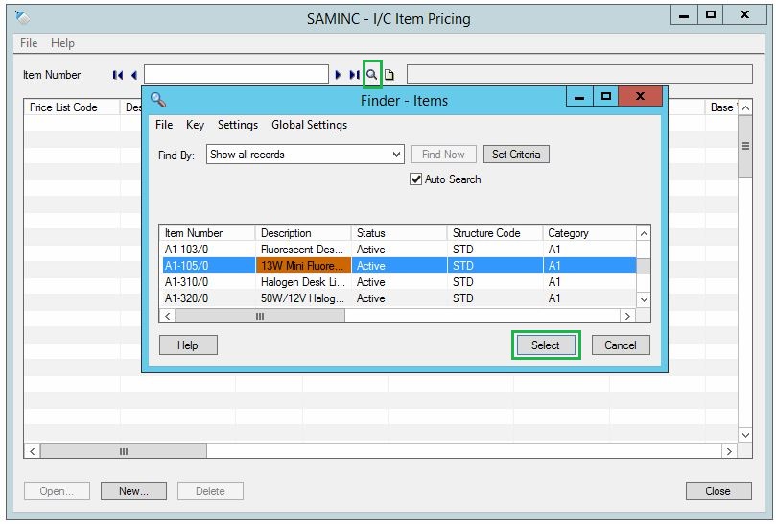This screenshot has width=776, height=524.
Task: Go to previous item record arrow
Action: click(x=134, y=75)
